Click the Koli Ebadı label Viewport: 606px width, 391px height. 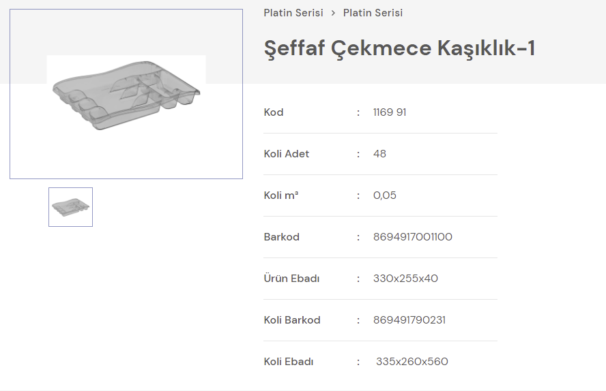pyautogui.click(x=289, y=362)
